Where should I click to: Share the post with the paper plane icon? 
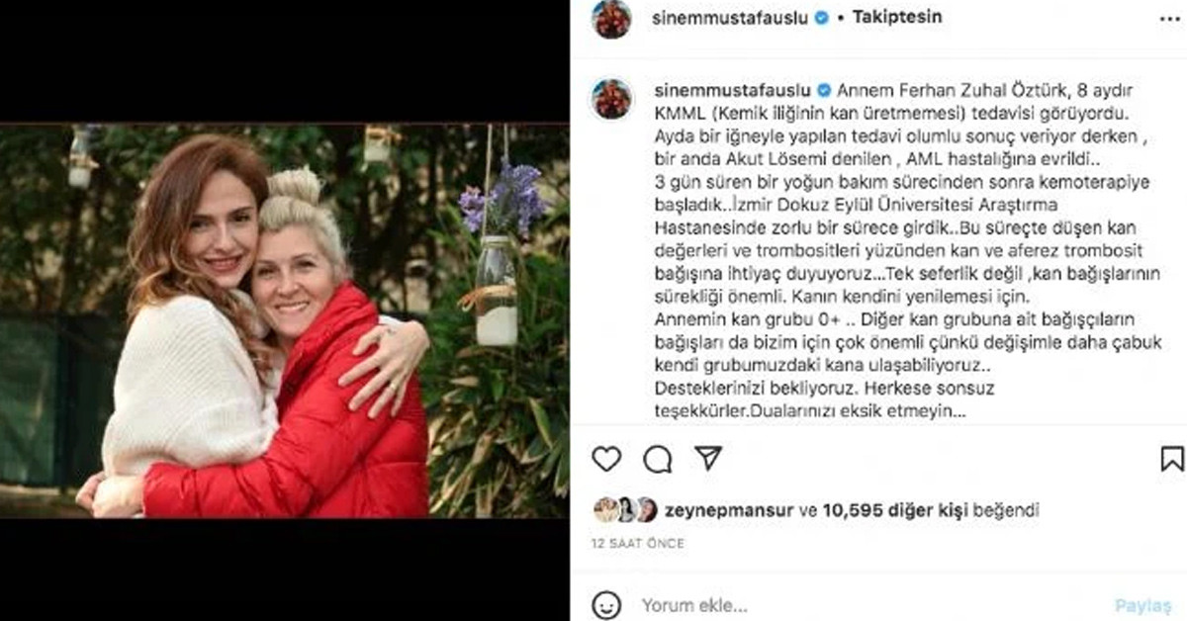(707, 458)
